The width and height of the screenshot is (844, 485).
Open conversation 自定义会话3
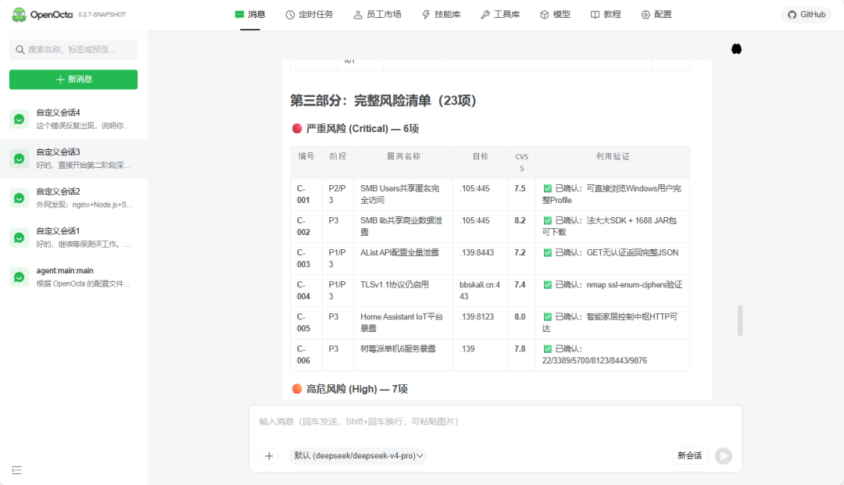(x=73, y=159)
